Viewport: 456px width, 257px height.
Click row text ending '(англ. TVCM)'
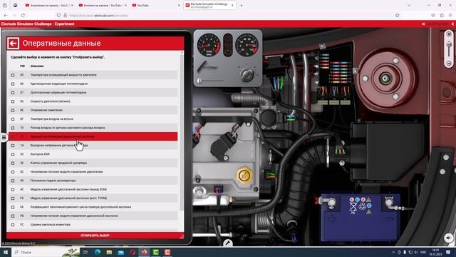(68, 198)
